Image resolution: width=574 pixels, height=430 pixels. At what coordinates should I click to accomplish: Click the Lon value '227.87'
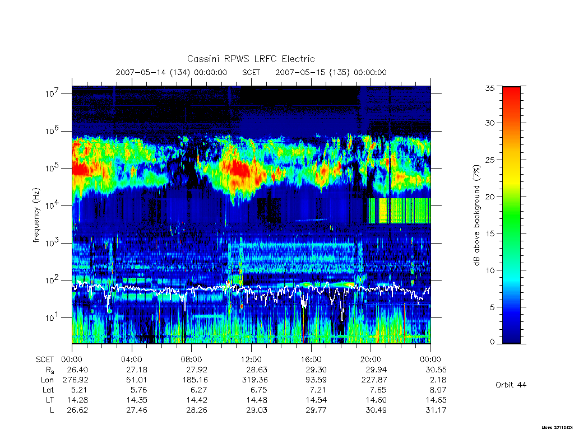point(374,380)
